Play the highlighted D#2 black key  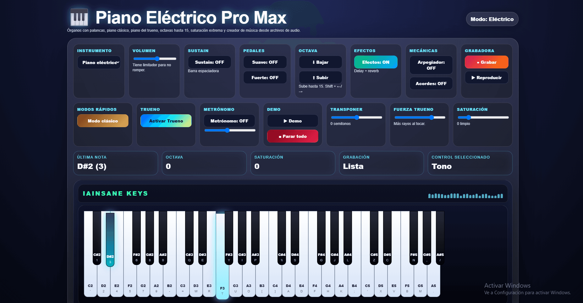click(110, 239)
